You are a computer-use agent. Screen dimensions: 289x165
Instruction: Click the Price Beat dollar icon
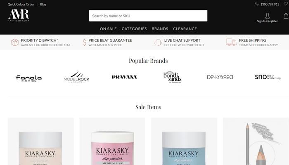(x=84, y=42)
